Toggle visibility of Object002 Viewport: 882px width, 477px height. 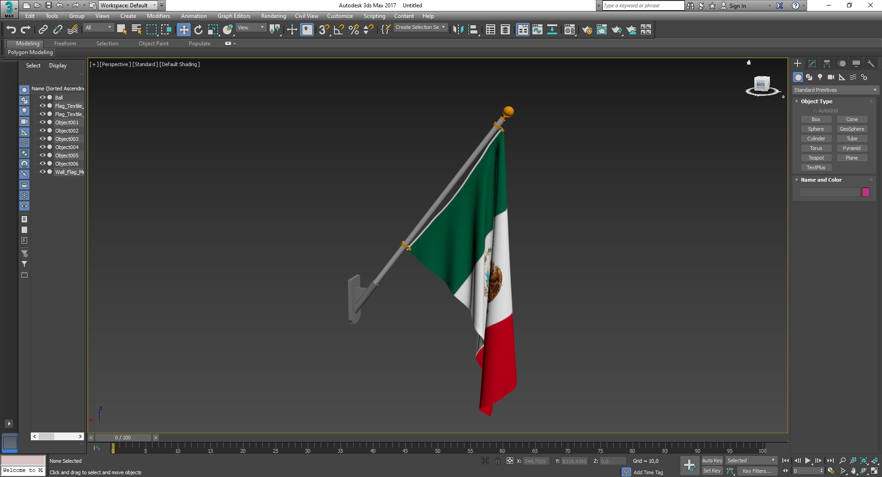click(42, 130)
